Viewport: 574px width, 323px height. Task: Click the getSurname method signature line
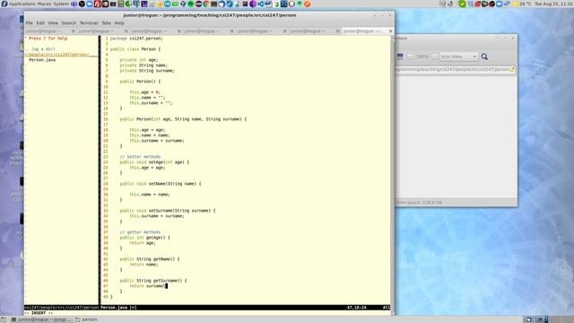click(x=153, y=281)
